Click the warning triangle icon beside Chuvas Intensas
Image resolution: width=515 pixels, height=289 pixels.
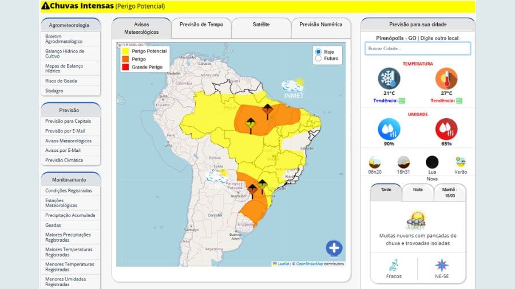(x=45, y=6)
